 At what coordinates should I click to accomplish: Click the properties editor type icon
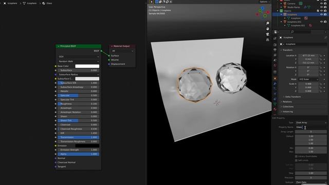pyautogui.click(x=276, y=32)
